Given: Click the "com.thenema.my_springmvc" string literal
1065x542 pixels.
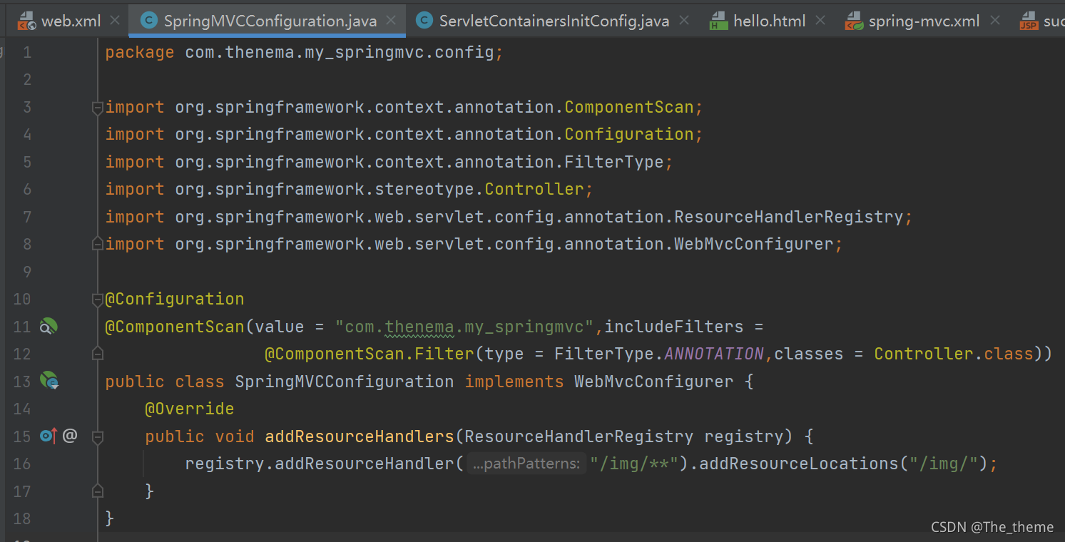Looking at the screenshot, I should point(464,327).
